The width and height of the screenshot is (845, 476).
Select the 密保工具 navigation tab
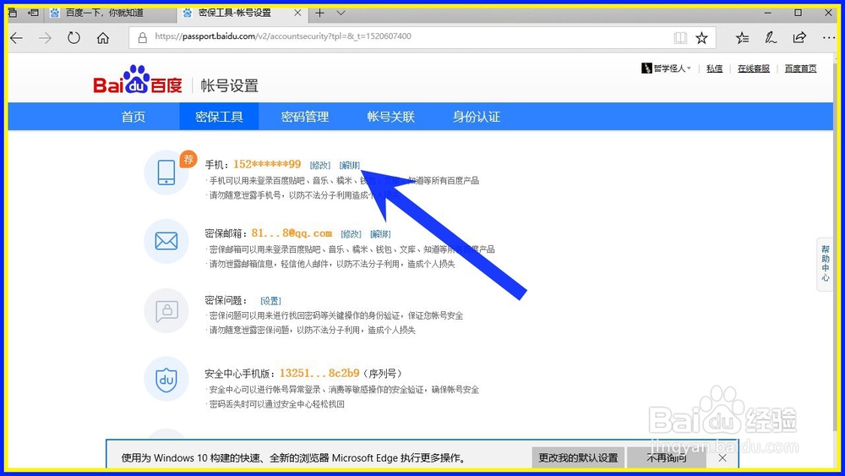coord(219,117)
